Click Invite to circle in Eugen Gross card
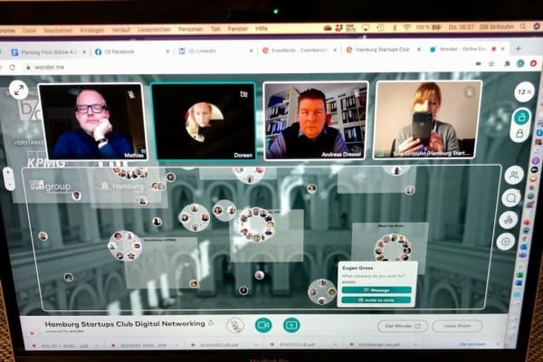This screenshot has width=543, height=362. tap(376, 300)
